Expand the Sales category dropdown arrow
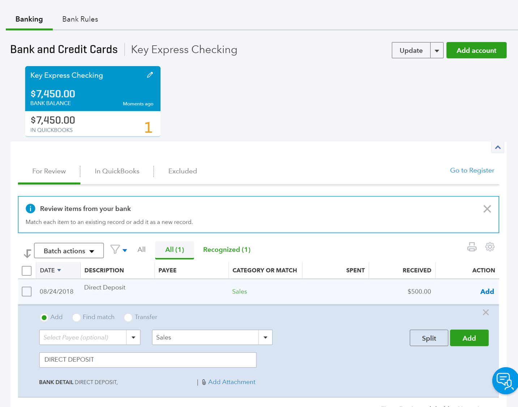518x407 pixels. [265, 338]
